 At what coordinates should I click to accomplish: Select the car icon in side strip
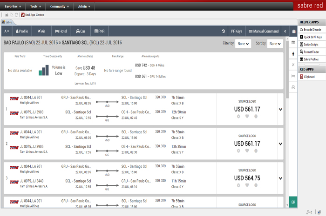pyautogui.click(x=293, y=87)
